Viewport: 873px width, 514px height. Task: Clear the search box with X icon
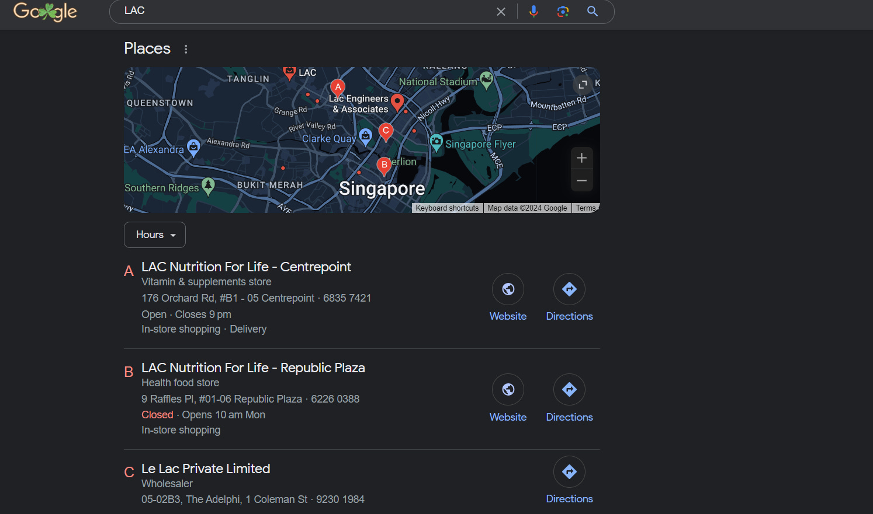coord(501,12)
